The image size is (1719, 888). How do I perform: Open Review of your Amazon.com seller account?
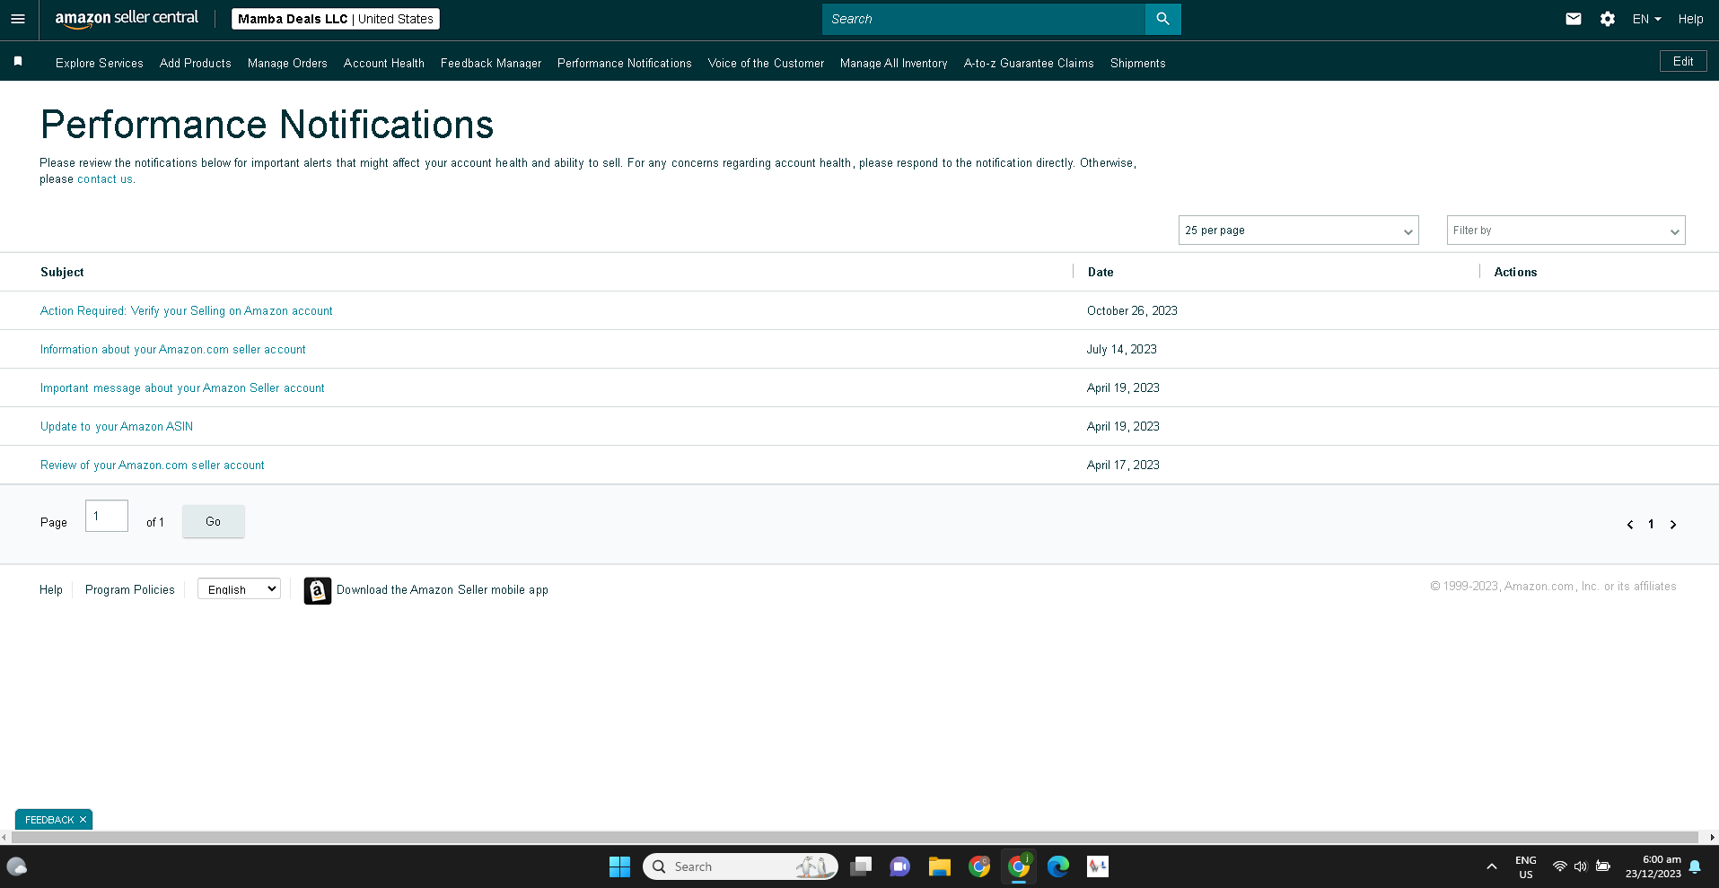coord(153,465)
